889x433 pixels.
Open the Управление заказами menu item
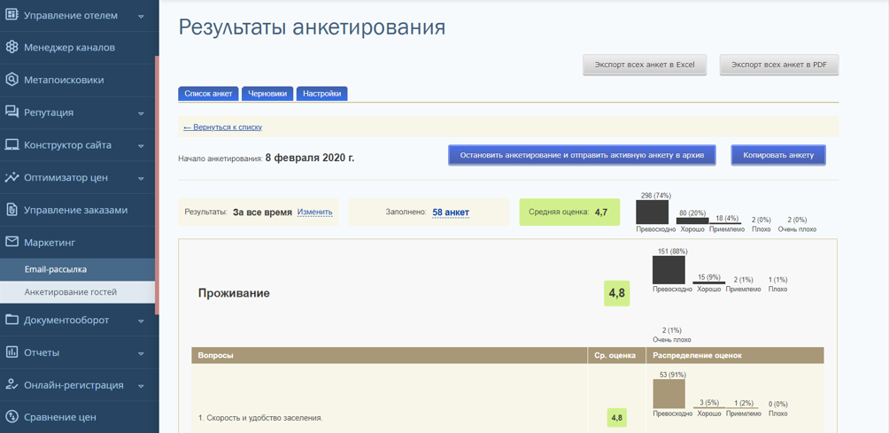point(77,210)
